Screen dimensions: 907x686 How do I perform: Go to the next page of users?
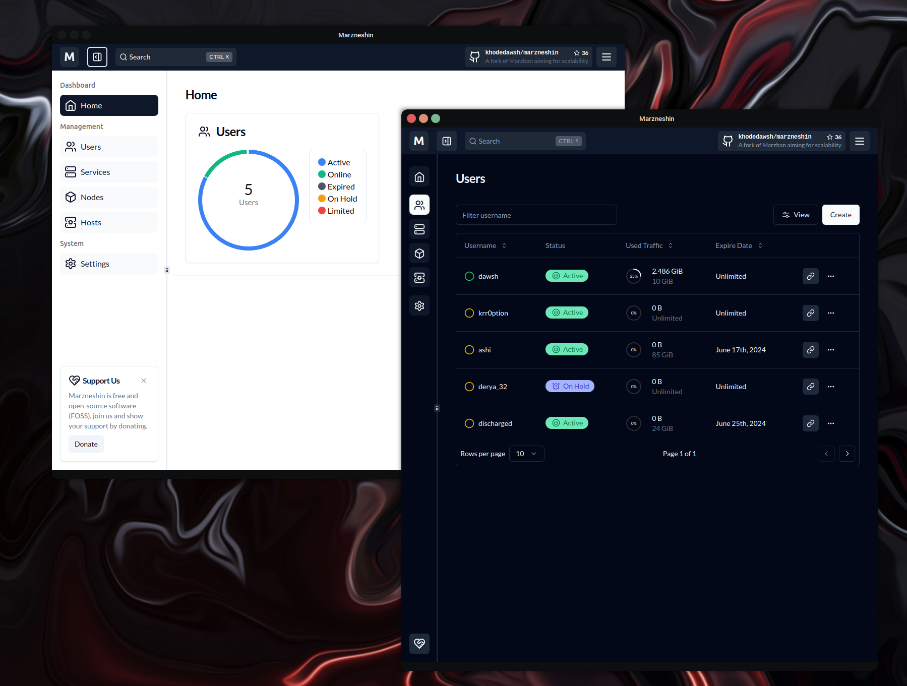pyautogui.click(x=847, y=454)
